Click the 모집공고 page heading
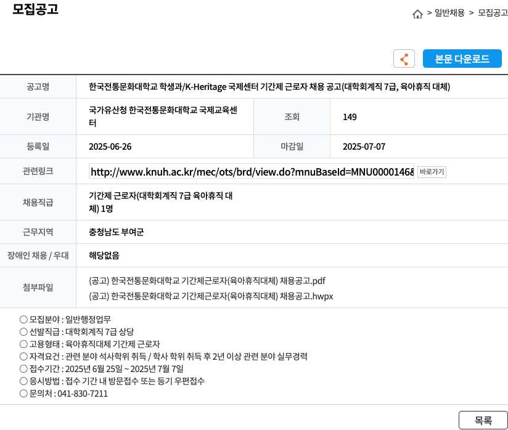508x430 pixels. click(x=35, y=9)
